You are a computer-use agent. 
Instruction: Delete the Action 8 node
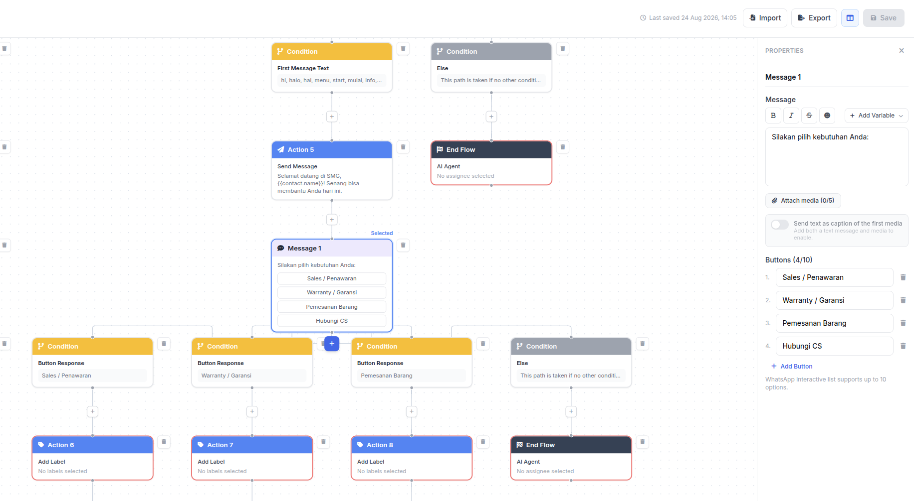pyautogui.click(x=483, y=442)
